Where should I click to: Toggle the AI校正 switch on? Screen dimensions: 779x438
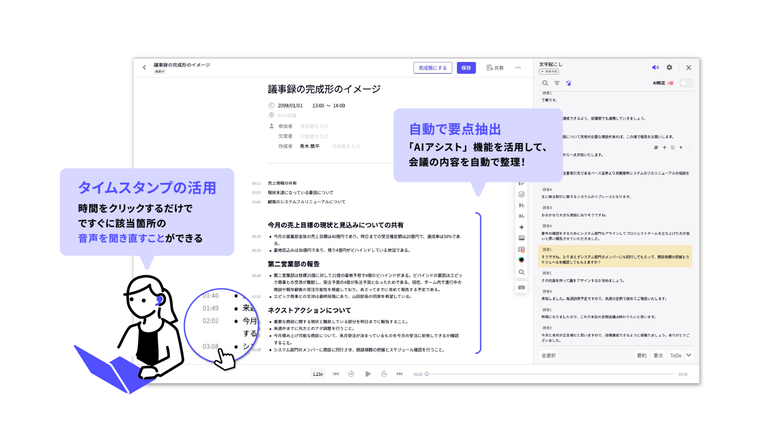click(x=686, y=83)
